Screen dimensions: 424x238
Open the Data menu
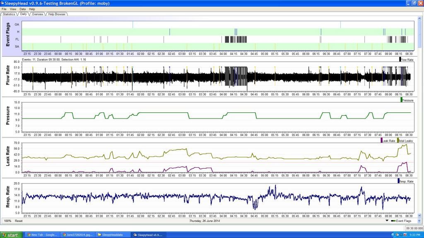23,9
